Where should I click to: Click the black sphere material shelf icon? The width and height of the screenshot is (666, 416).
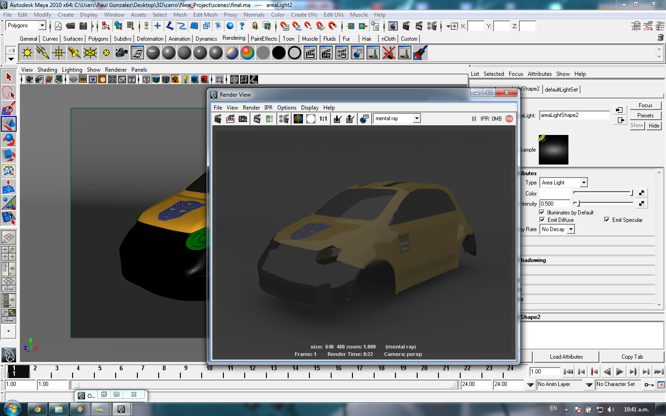tap(279, 53)
